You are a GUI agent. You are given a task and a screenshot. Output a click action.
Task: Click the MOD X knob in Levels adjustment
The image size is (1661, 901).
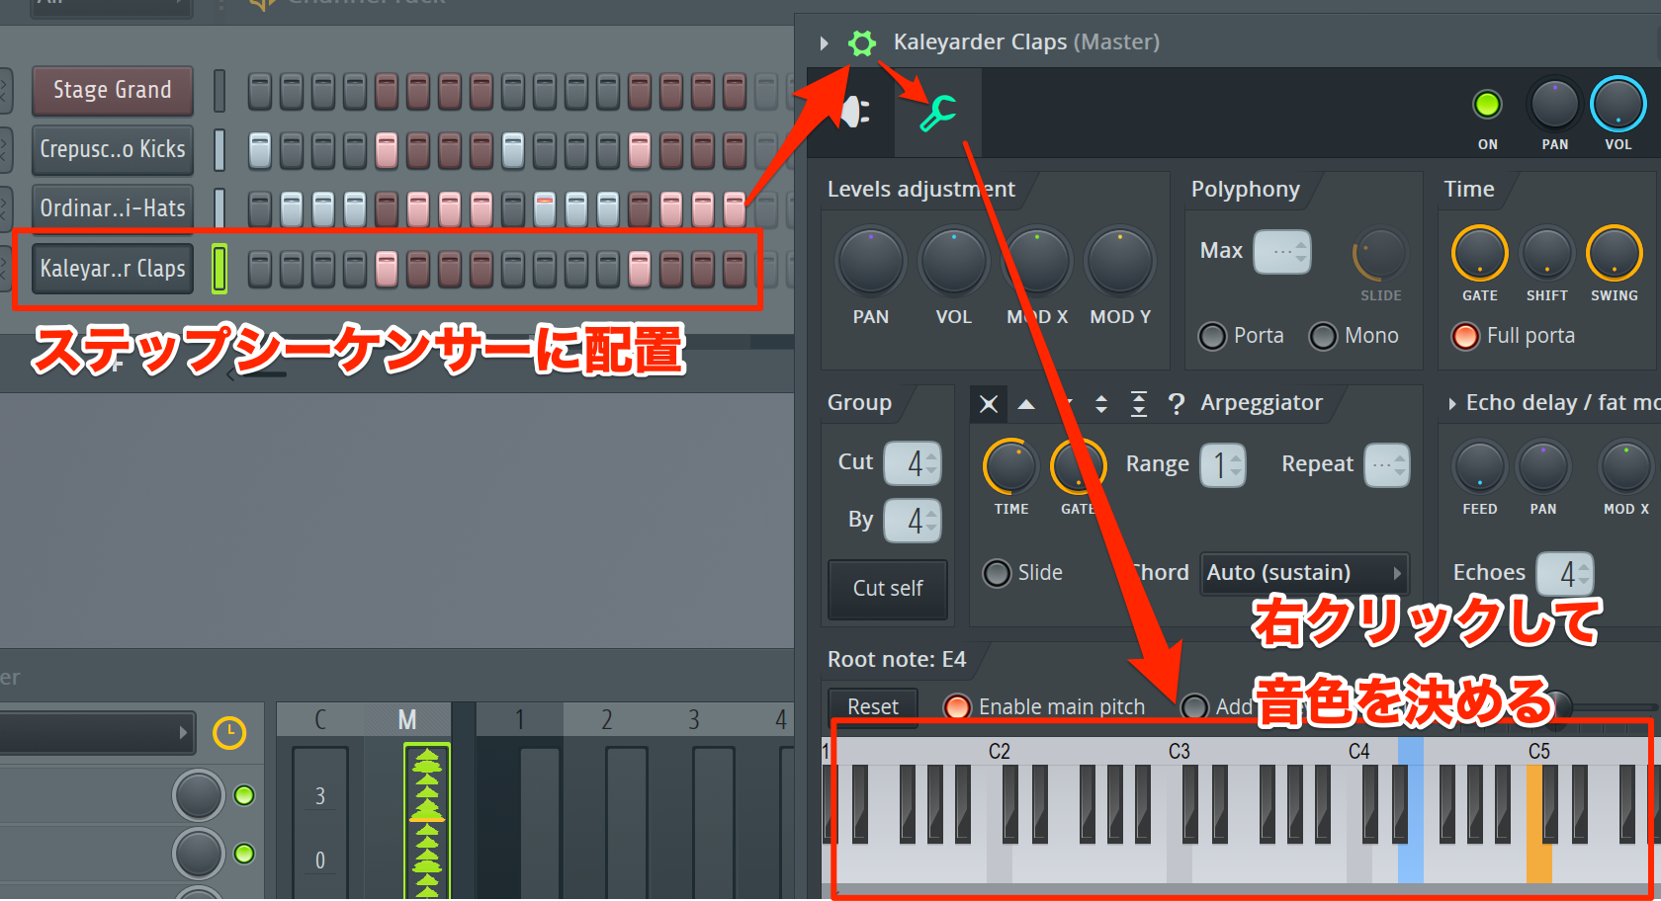pyautogui.click(x=1036, y=261)
